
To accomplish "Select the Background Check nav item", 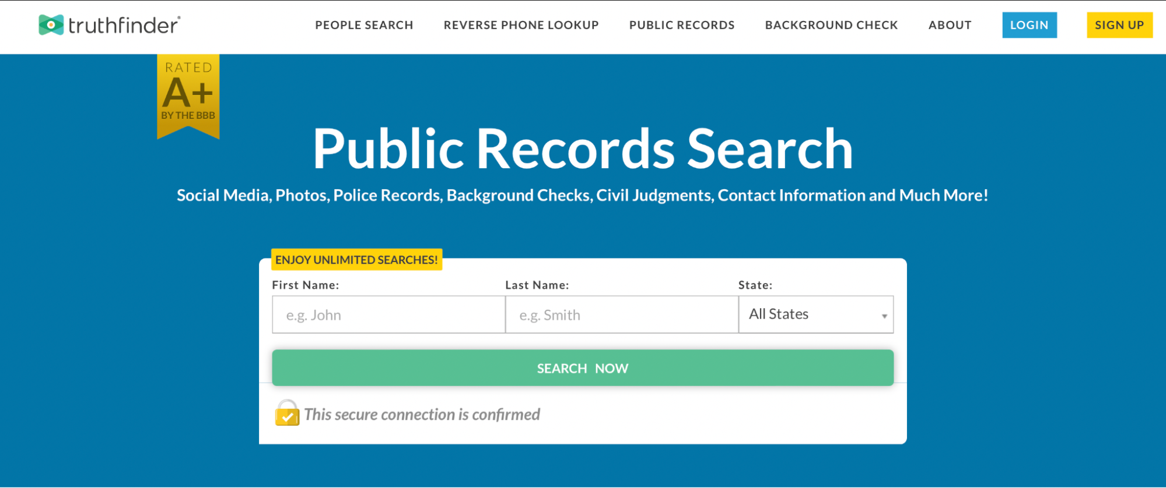I will tap(831, 25).
